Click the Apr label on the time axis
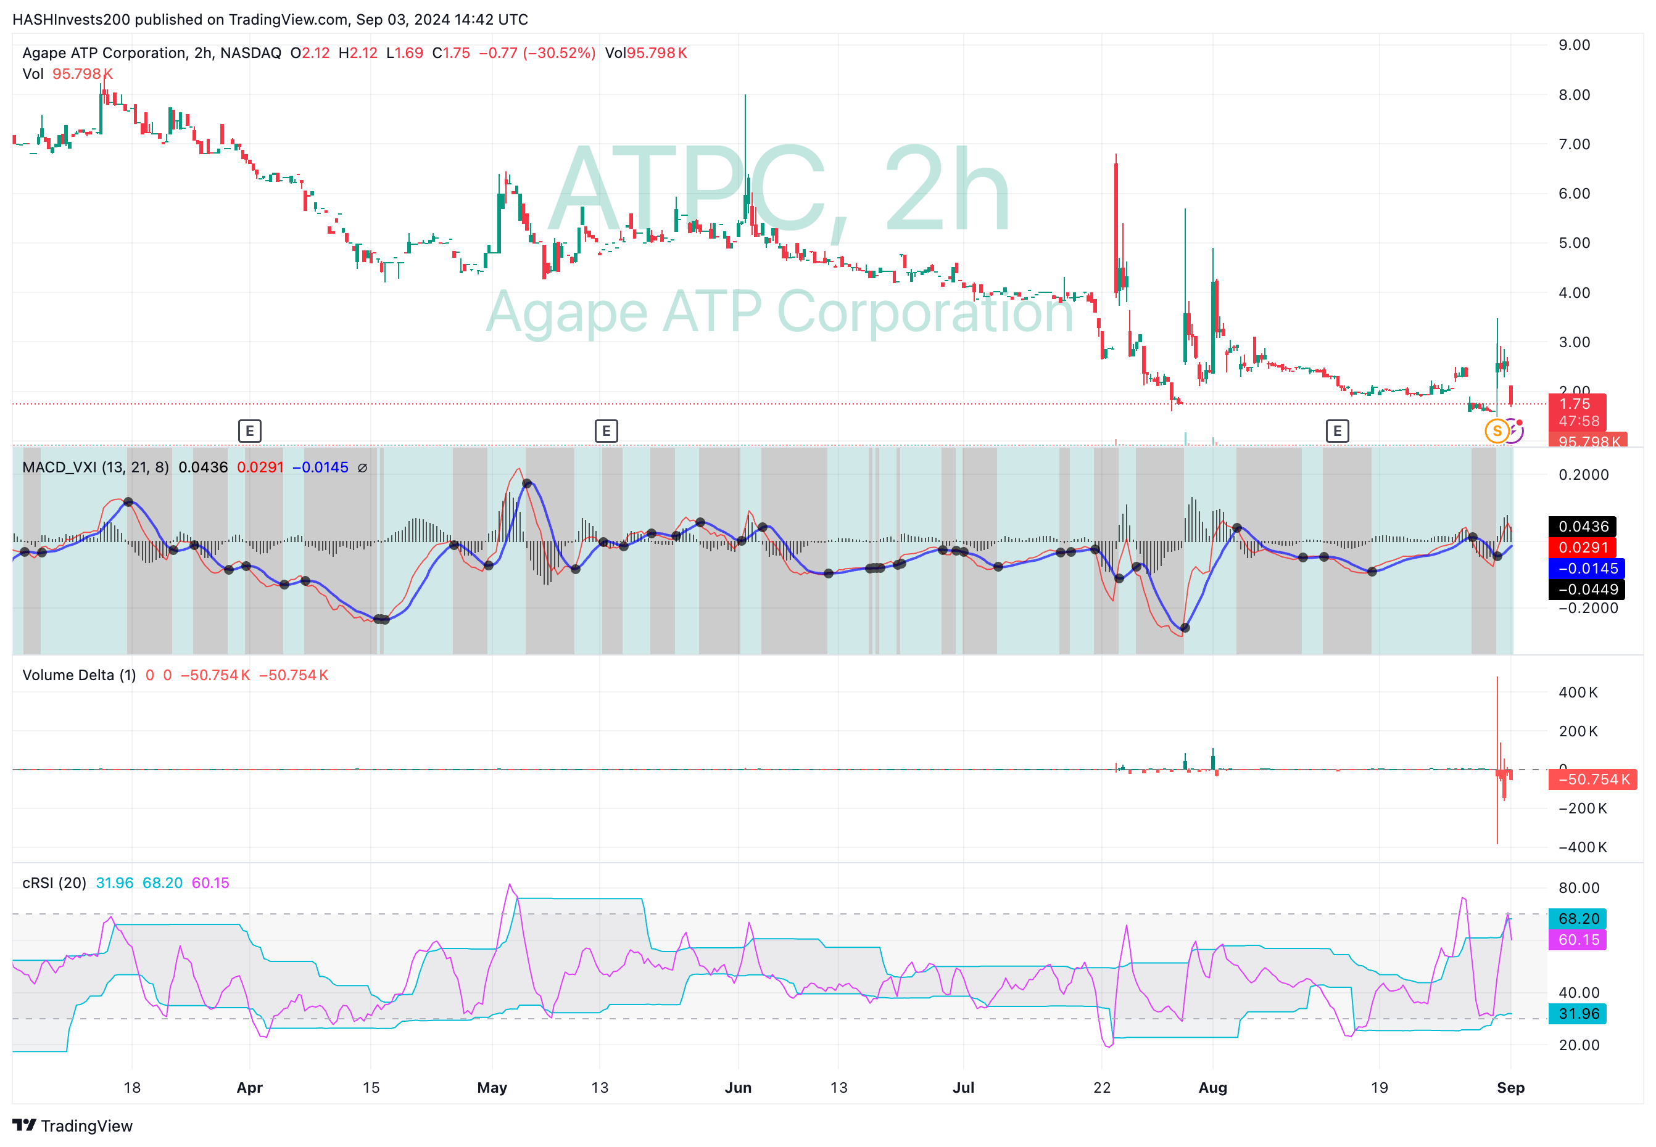Viewport: 1656px width, 1147px height. [x=249, y=1088]
